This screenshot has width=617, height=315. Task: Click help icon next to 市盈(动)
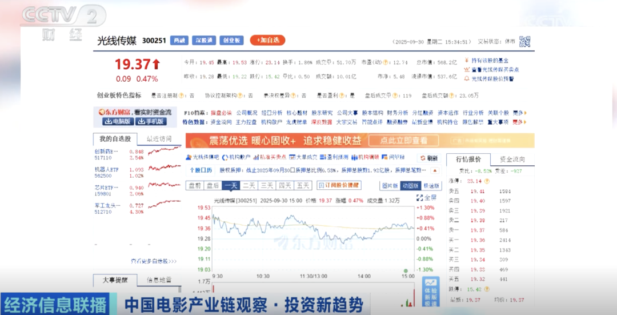tap(386, 62)
